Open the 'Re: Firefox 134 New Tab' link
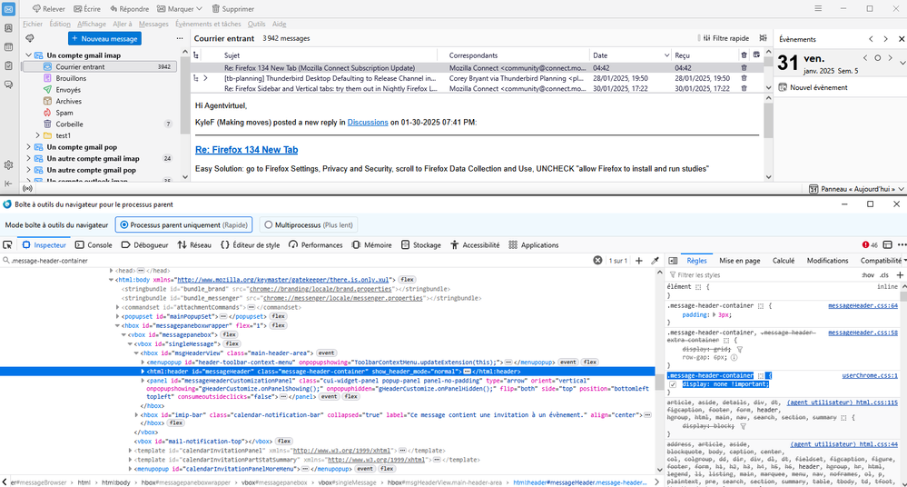907x487 pixels. [x=246, y=149]
